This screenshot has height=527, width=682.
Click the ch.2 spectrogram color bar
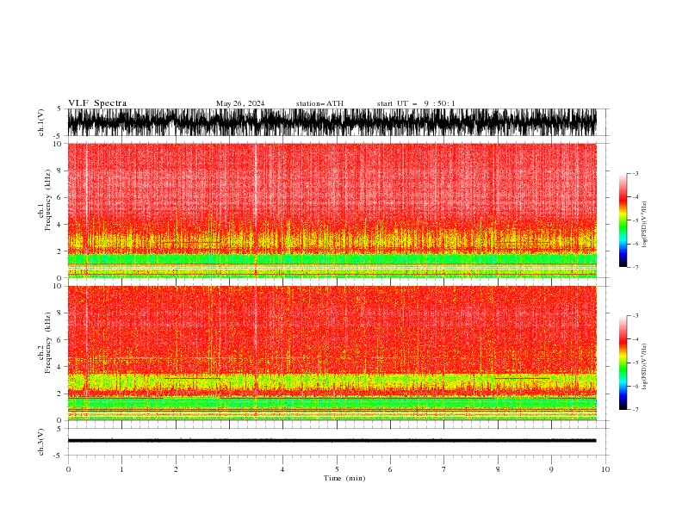[623, 363]
